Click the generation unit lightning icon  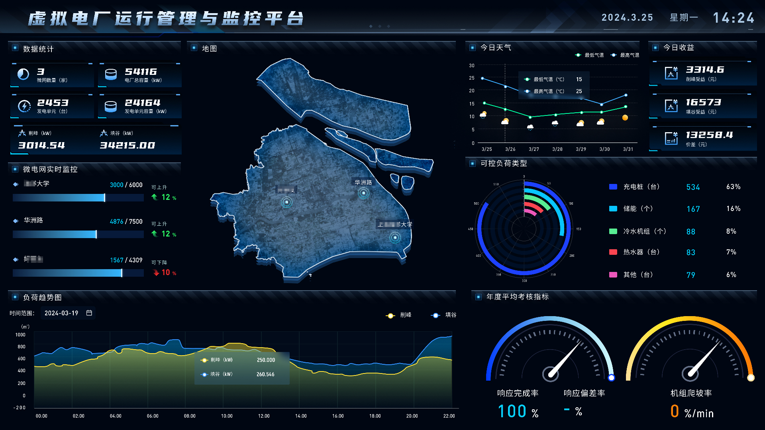[24, 106]
